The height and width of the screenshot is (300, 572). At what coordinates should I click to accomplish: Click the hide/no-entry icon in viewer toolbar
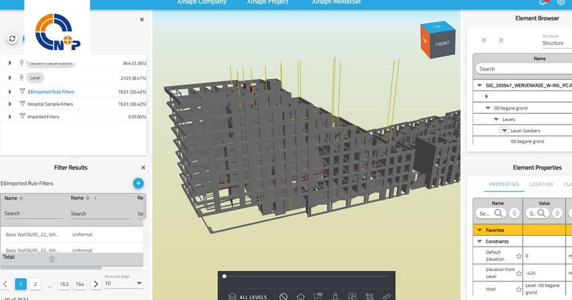tap(284, 297)
